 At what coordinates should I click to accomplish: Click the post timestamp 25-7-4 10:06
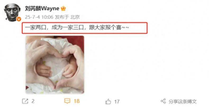[x=39, y=17]
